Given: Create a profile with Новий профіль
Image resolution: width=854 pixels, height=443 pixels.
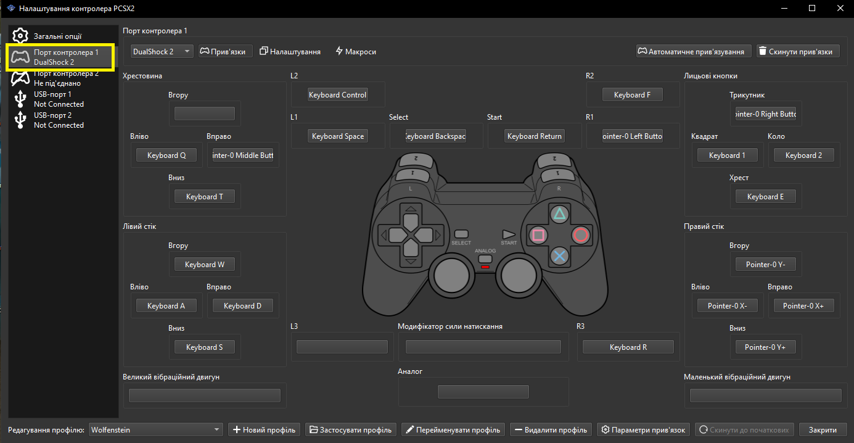Looking at the screenshot, I should point(264,429).
